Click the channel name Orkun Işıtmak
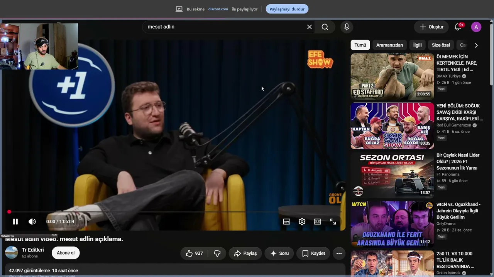 pos(448,273)
